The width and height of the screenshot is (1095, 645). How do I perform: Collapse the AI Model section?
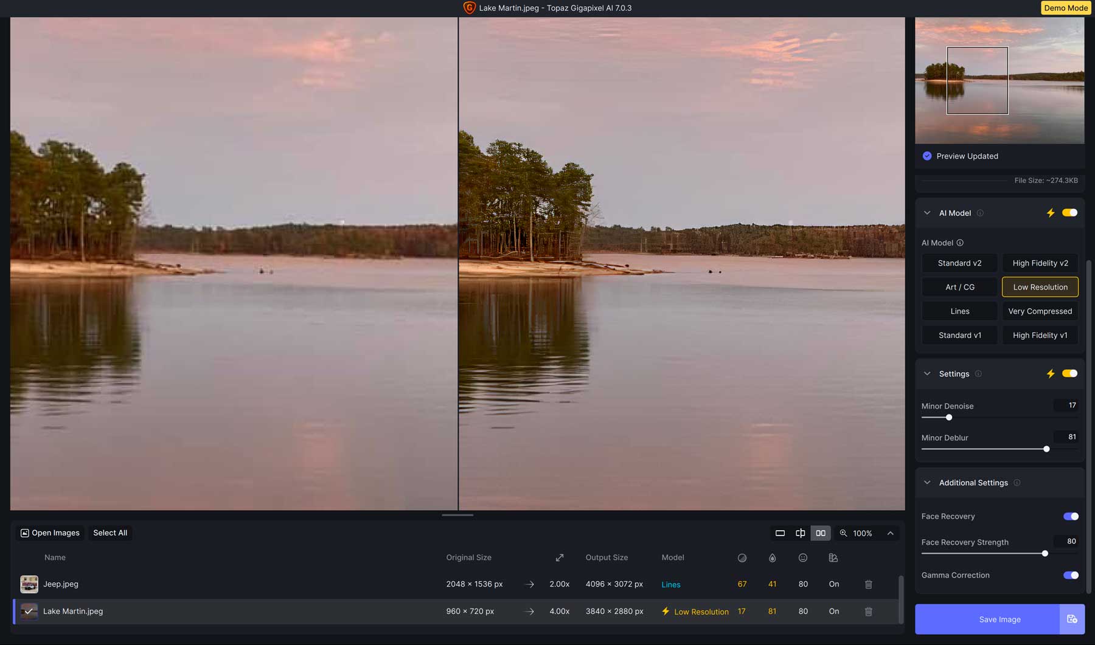[927, 213]
